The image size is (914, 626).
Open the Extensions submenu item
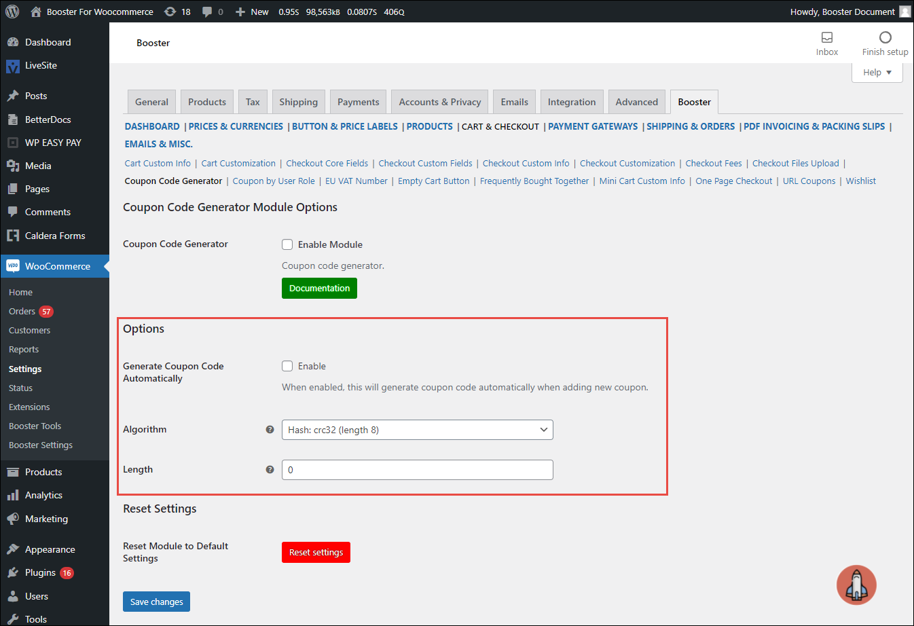(x=29, y=407)
